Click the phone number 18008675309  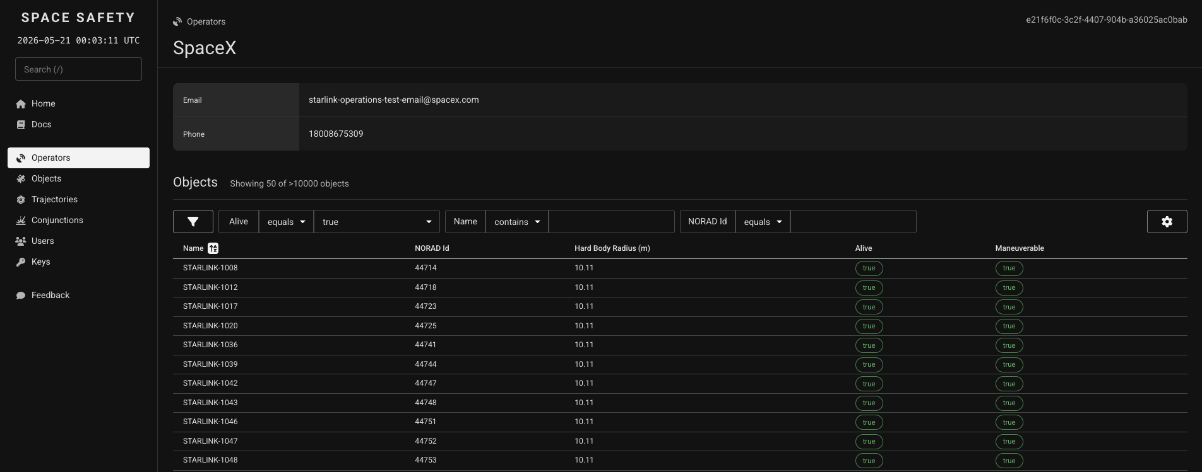point(336,134)
